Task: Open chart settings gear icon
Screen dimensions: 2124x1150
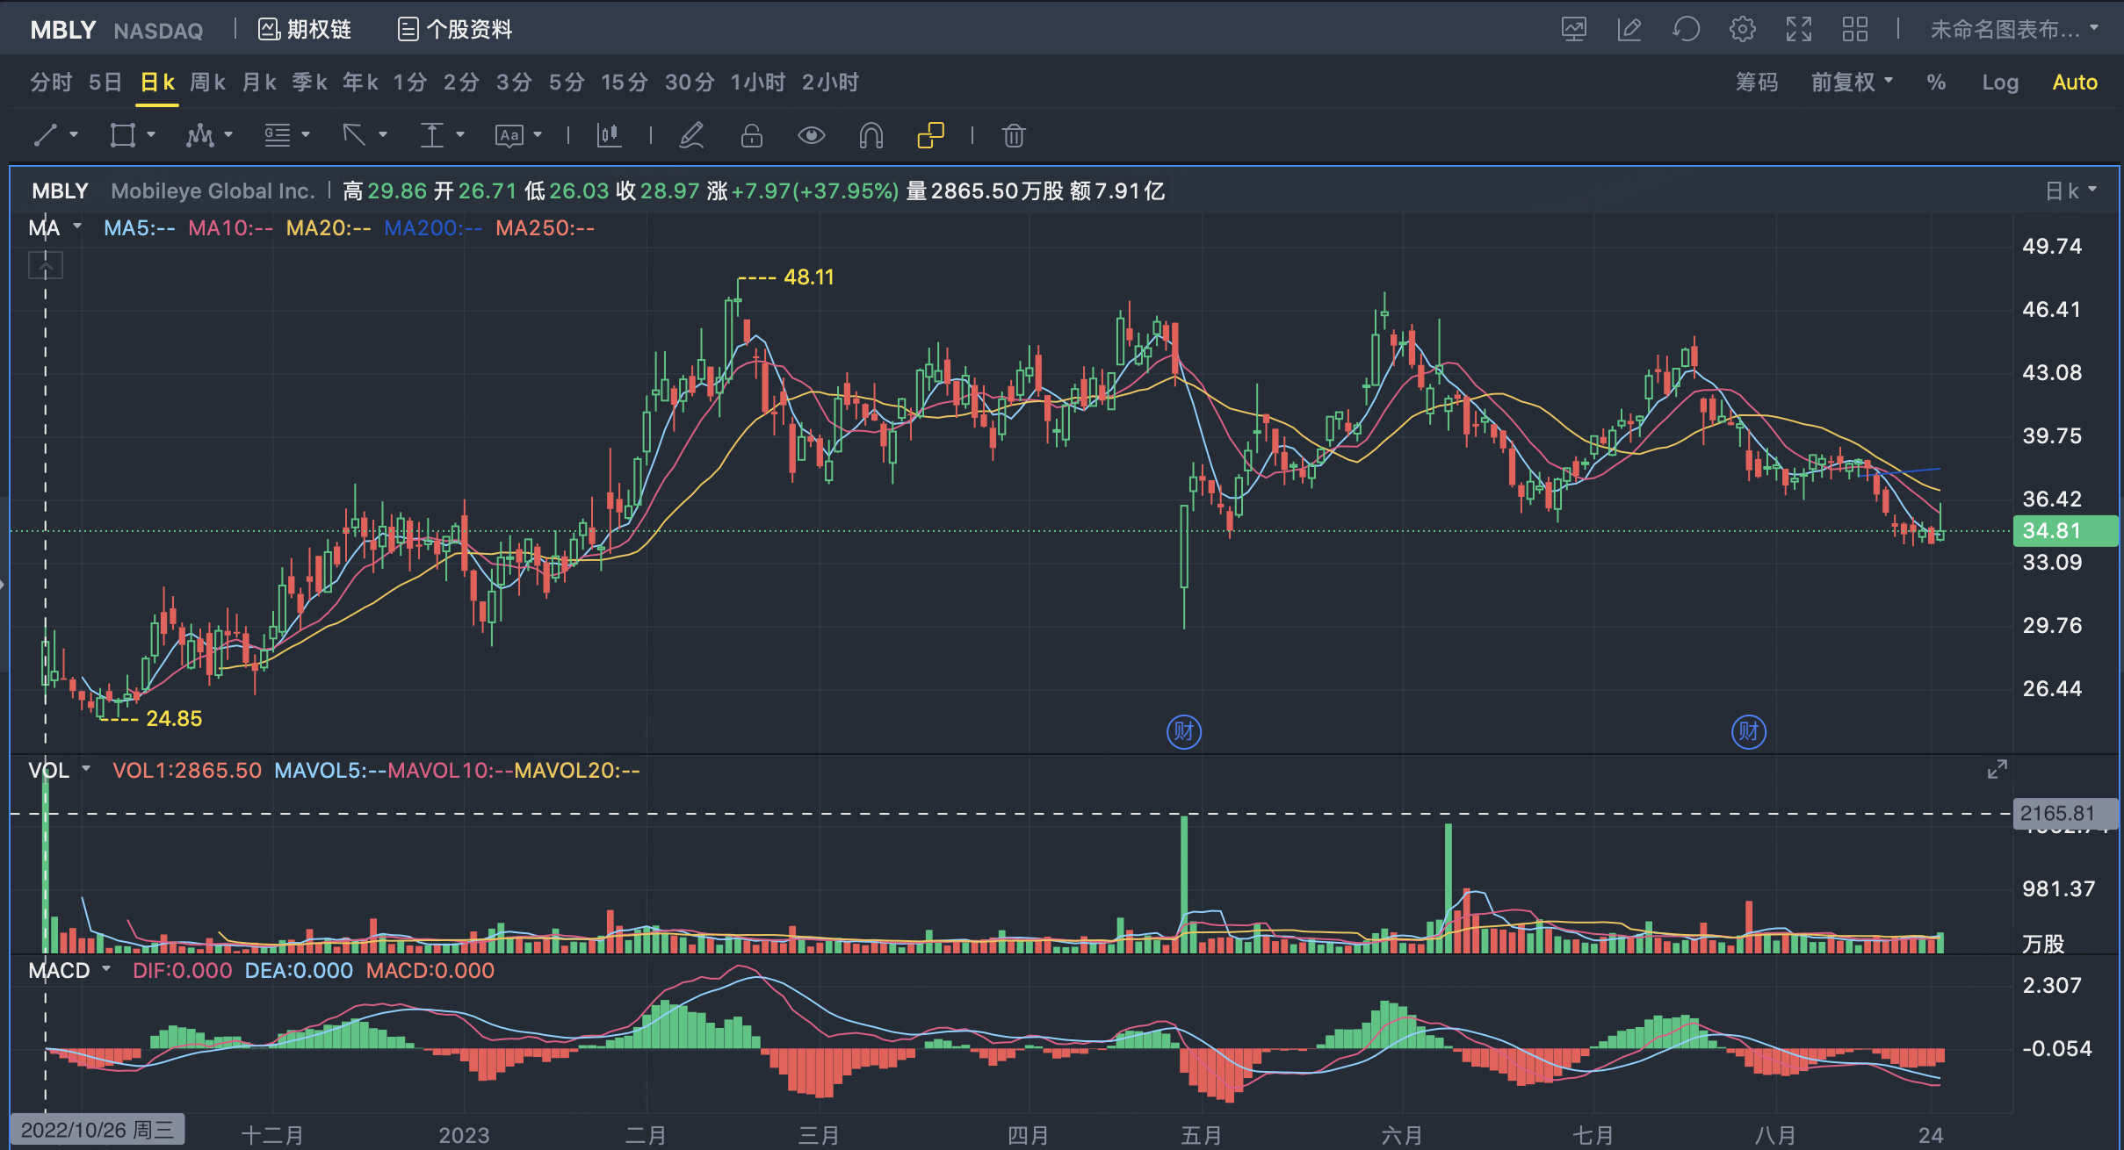Action: 1743,30
